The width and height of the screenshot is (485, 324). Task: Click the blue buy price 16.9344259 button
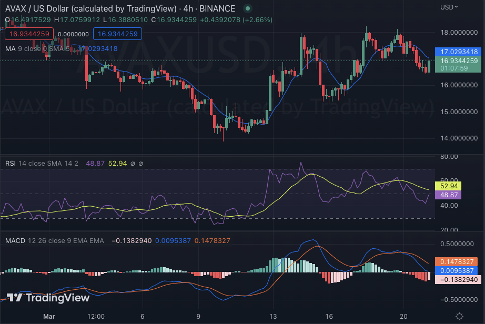click(117, 34)
